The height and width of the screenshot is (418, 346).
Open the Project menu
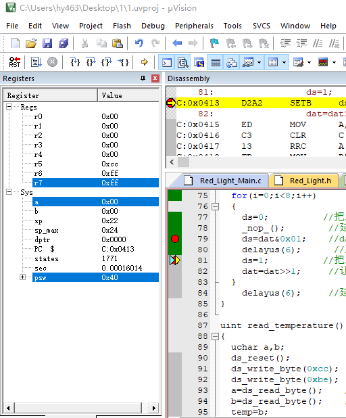pos(91,26)
